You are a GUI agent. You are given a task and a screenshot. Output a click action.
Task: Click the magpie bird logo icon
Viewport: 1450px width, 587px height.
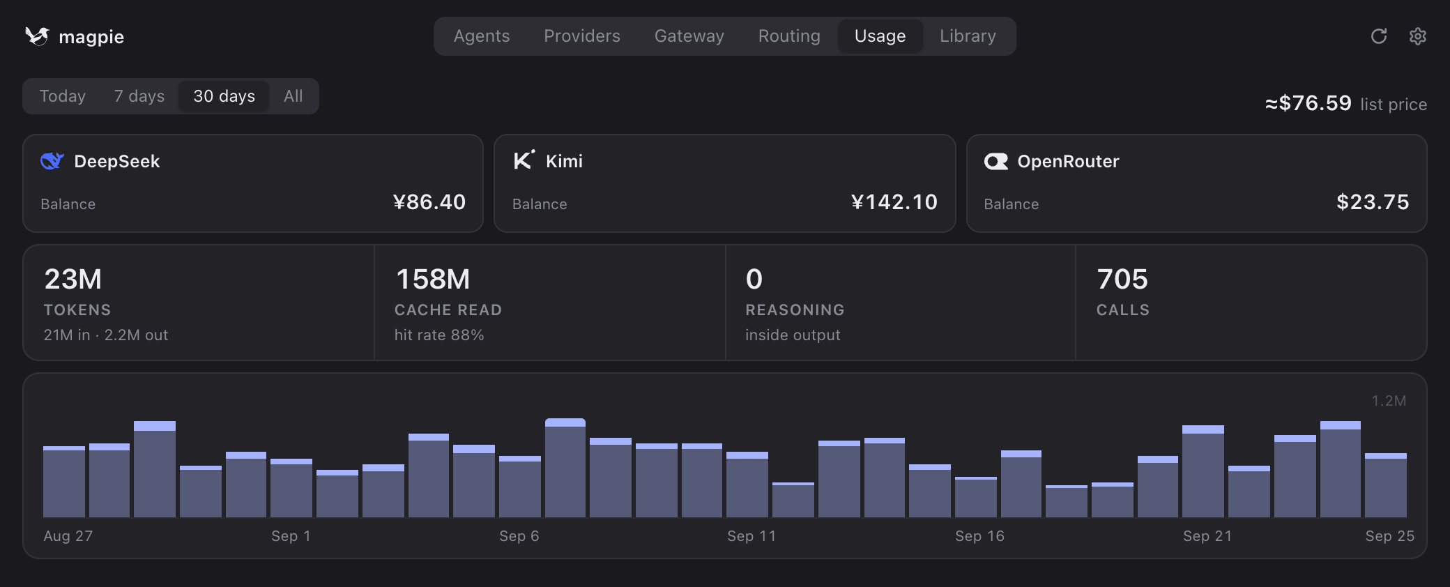pyautogui.click(x=37, y=36)
